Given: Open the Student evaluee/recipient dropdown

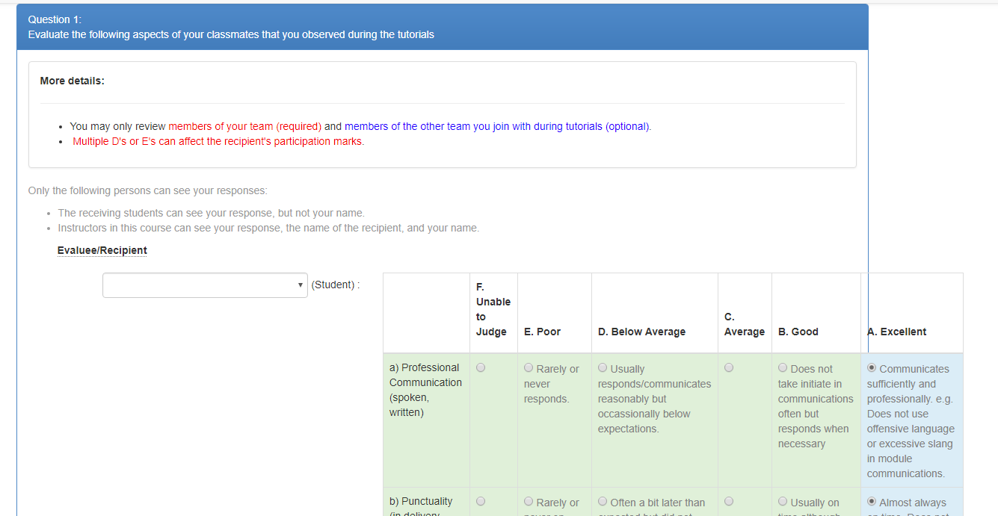Looking at the screenshot, I should tap(205, 285).
